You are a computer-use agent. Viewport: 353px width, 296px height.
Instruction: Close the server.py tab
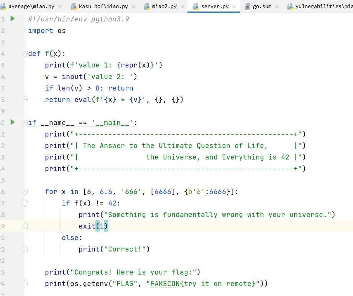(x=234, y=7)
